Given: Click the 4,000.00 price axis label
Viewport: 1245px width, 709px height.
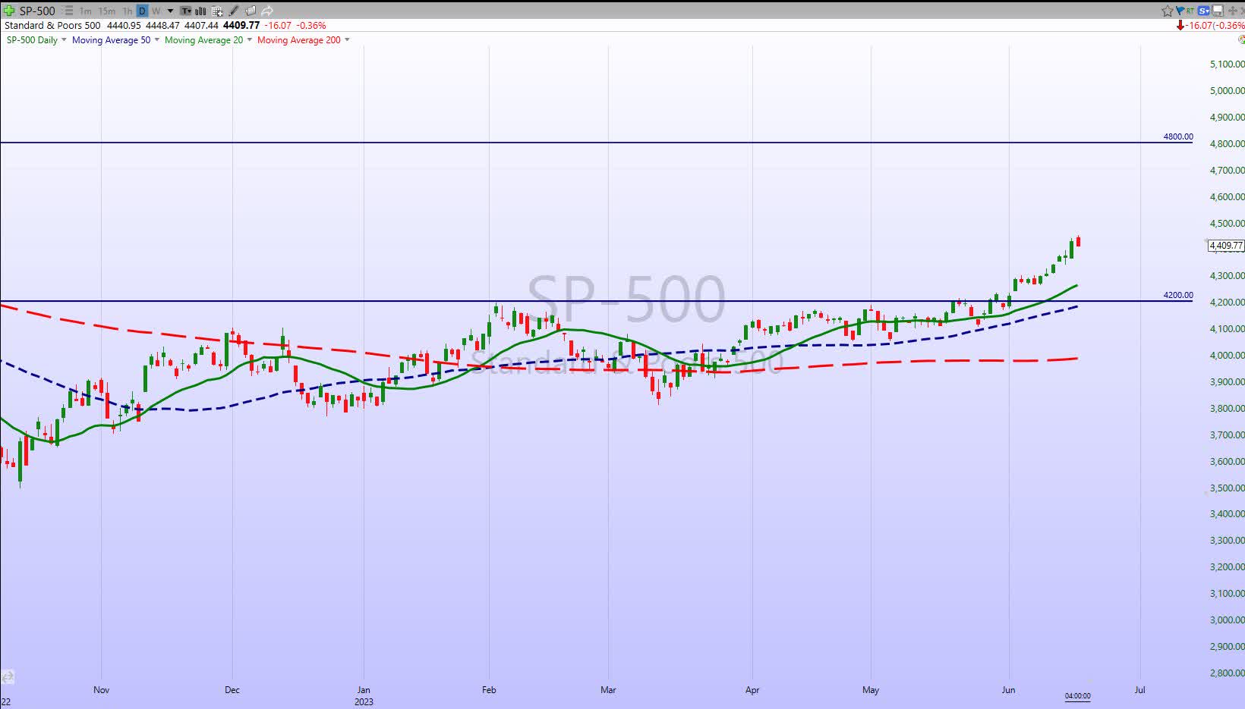Looking at the screenshot, I should pyautogui.click(x=1228, y=356).
